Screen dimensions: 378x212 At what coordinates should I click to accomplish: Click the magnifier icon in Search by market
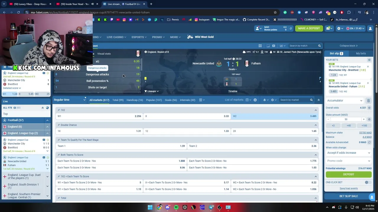pyautogui.click(x=311, y=100)
